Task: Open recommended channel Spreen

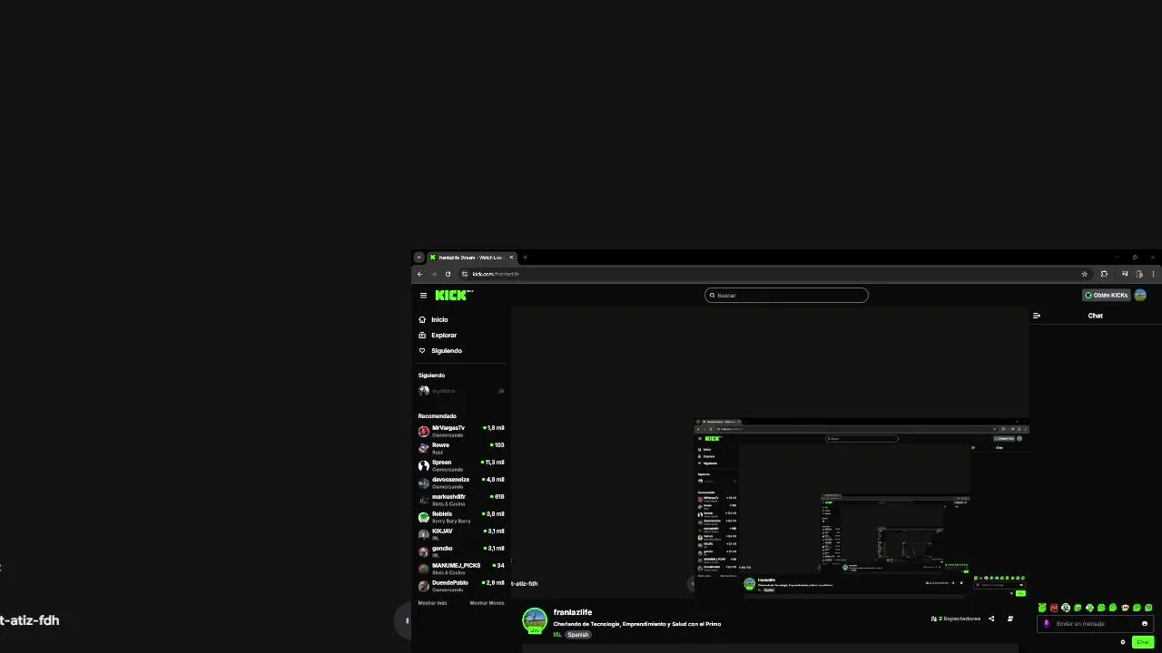Action: 461,465
